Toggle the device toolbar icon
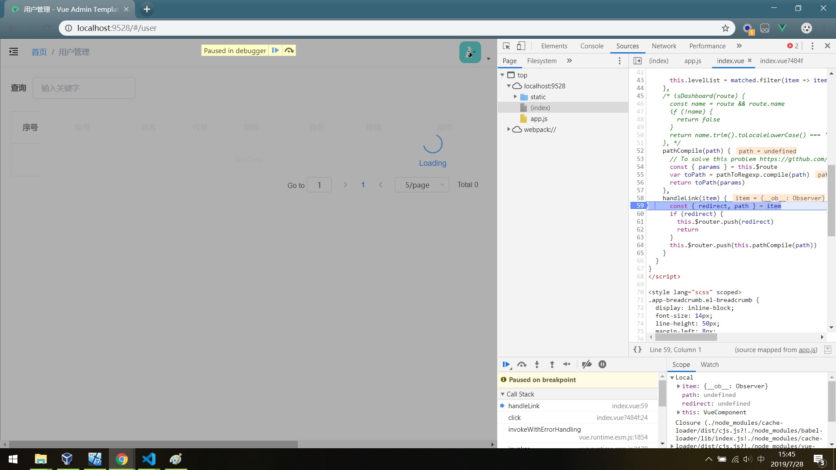Screen dimensions: 836x470 coord(521,46)
